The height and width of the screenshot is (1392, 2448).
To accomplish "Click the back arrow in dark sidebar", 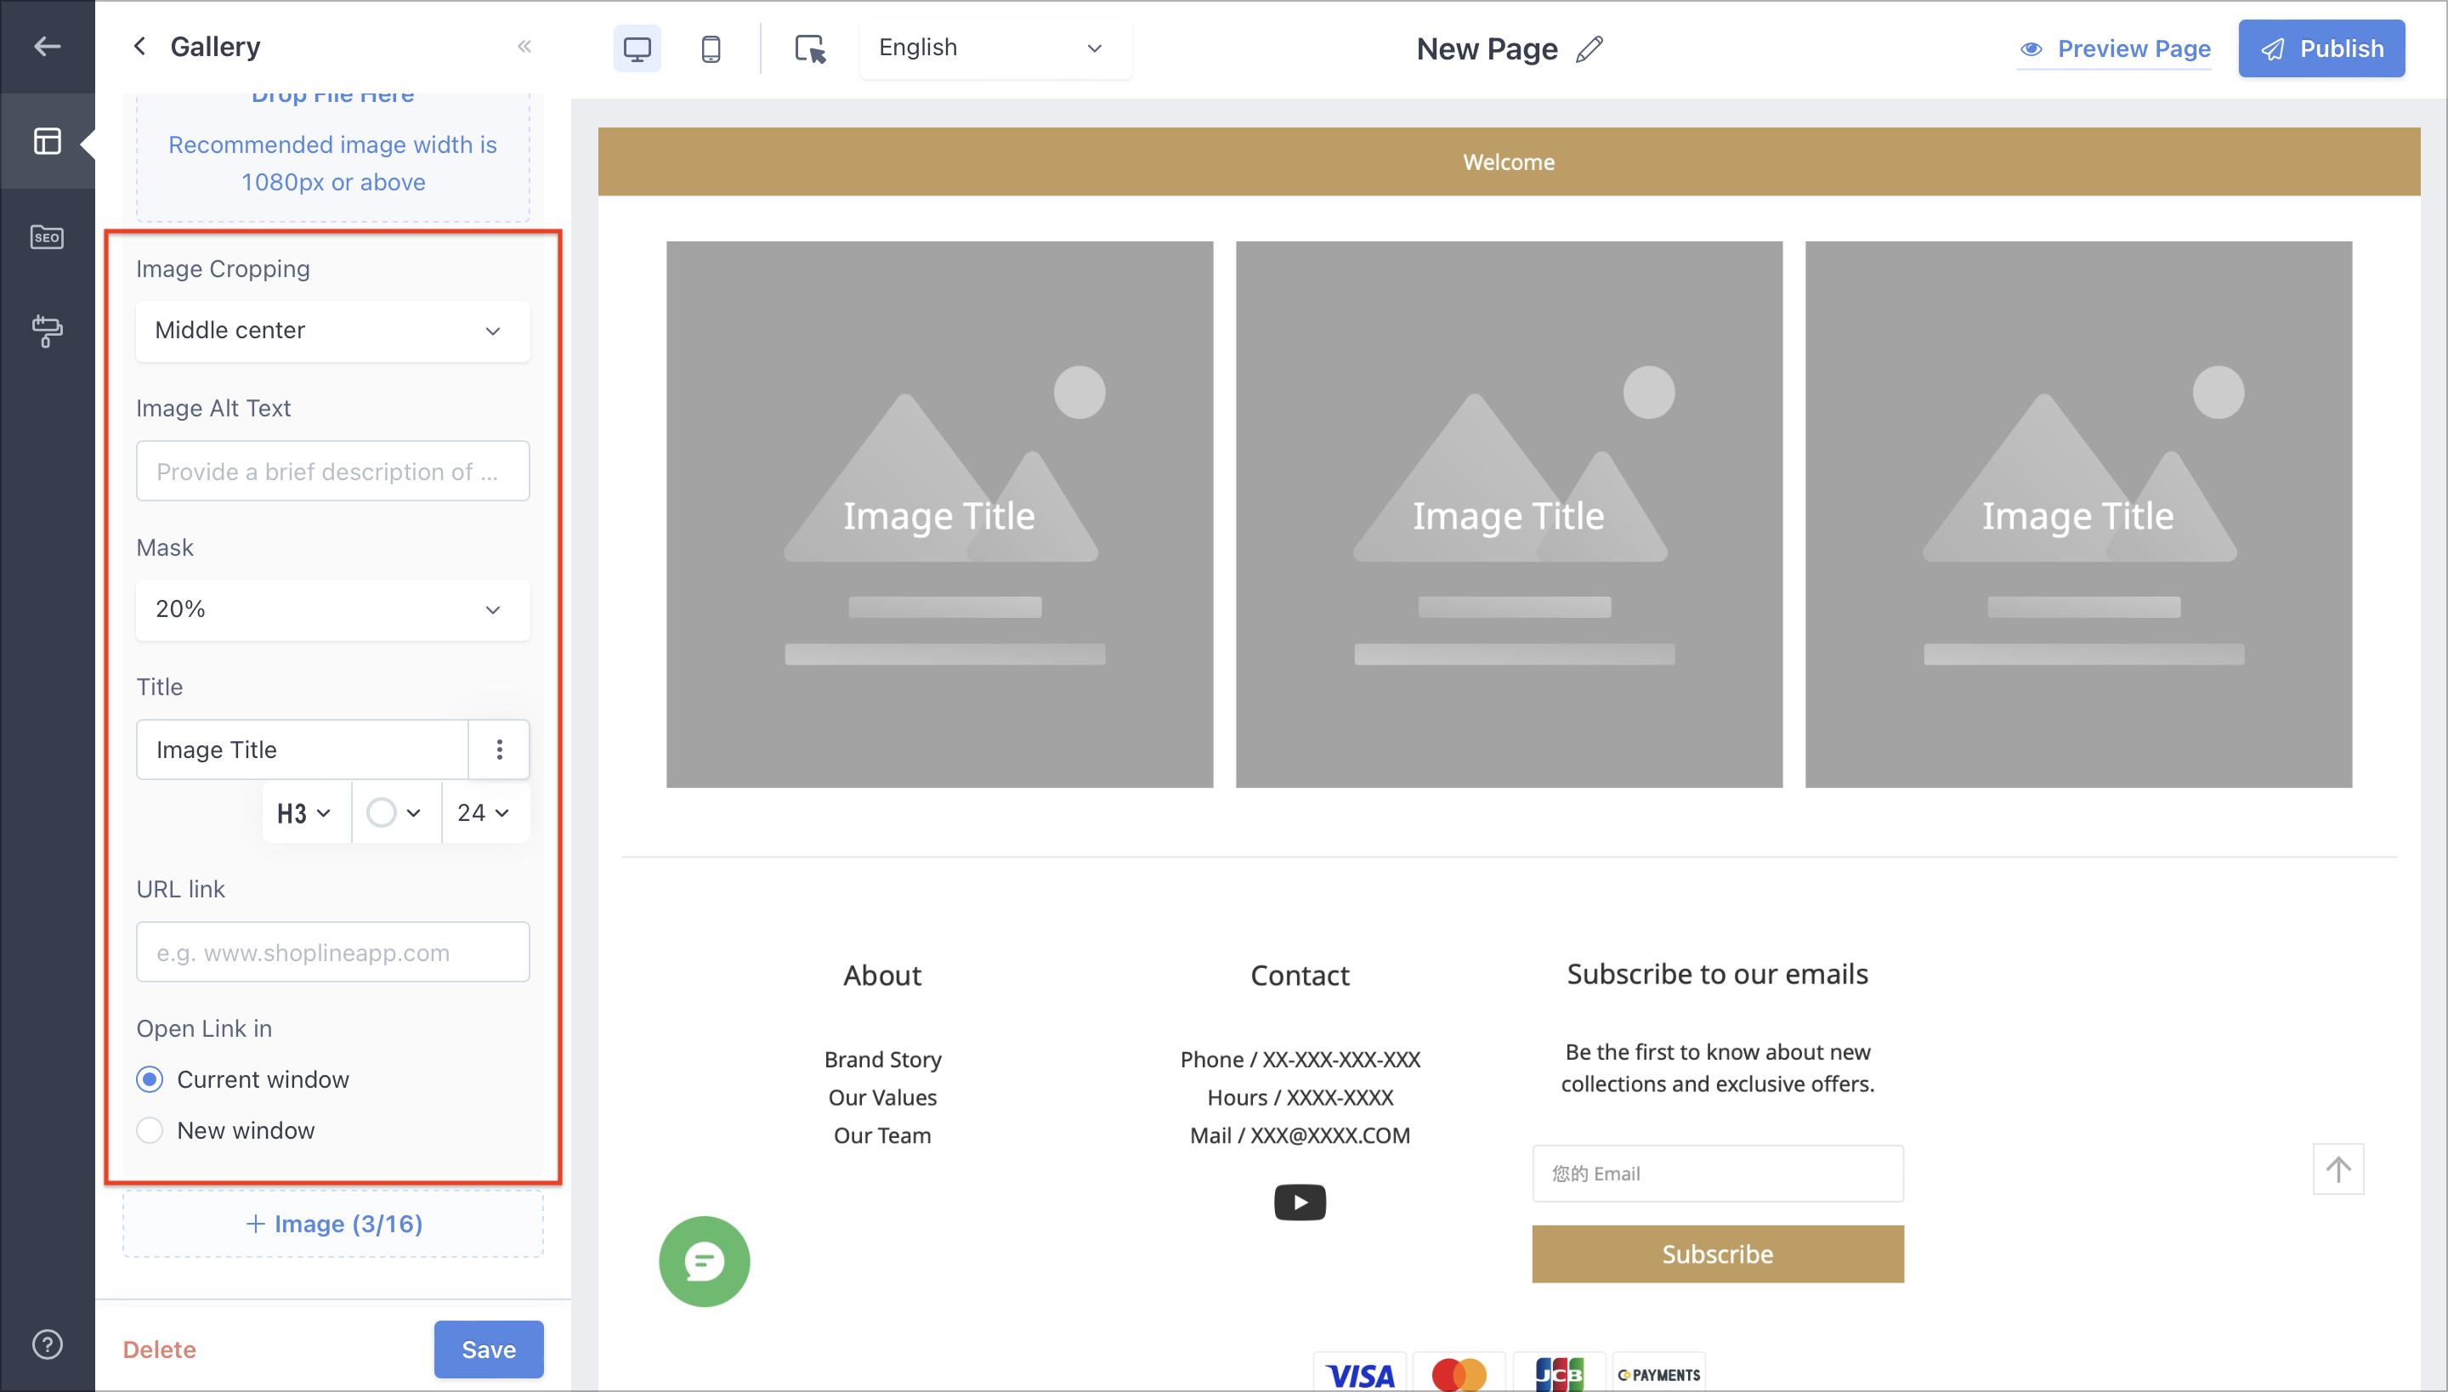I will tap(47, 46).
